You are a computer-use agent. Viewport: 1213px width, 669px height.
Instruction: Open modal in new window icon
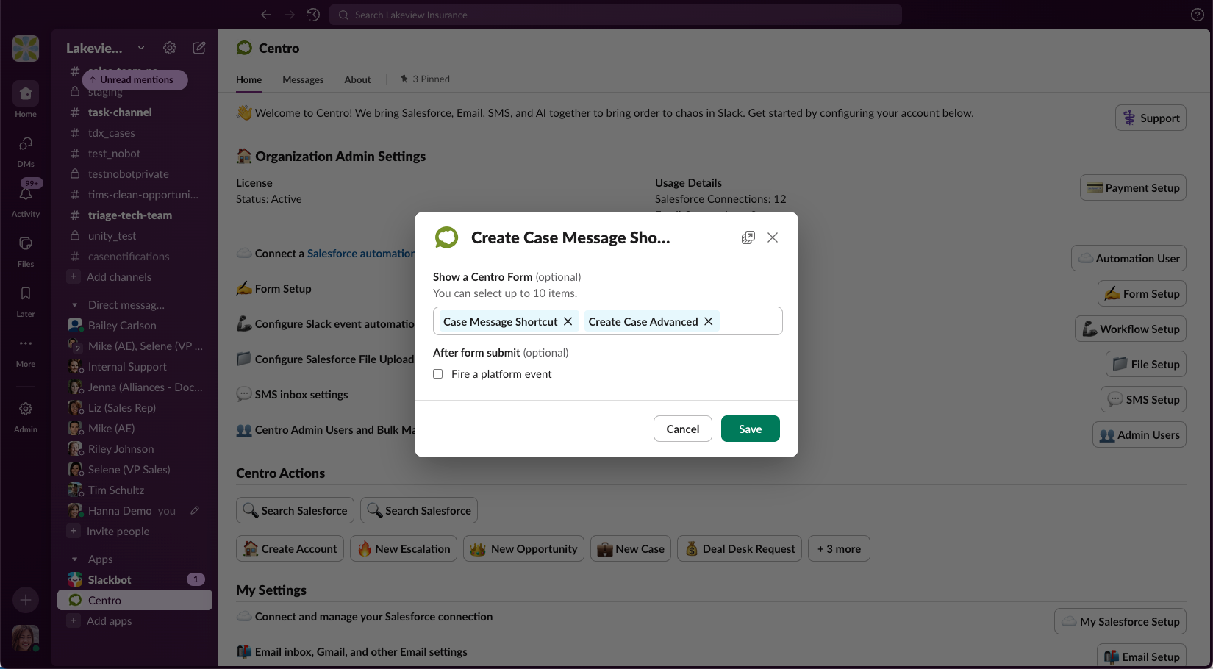(x=748, y=237)
